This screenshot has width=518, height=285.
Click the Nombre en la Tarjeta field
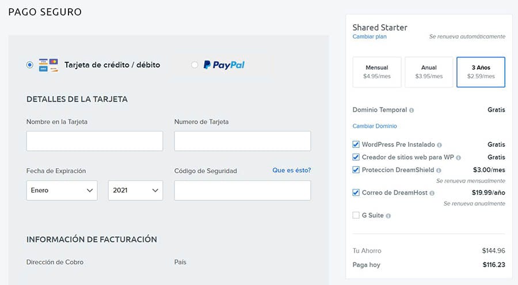coord(94,141)
